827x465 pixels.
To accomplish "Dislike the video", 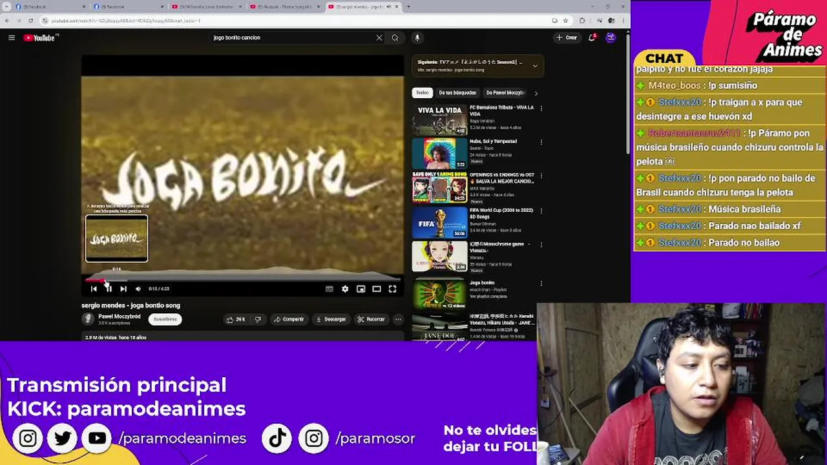I will click(258, 319).
